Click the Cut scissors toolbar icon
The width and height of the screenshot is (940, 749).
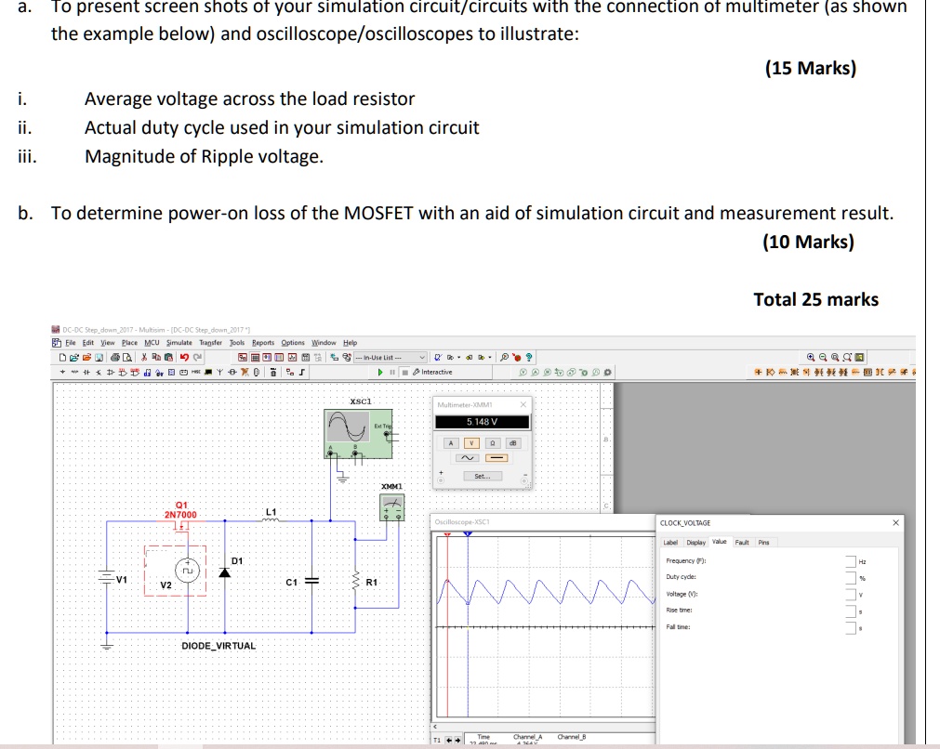[143, 358]
